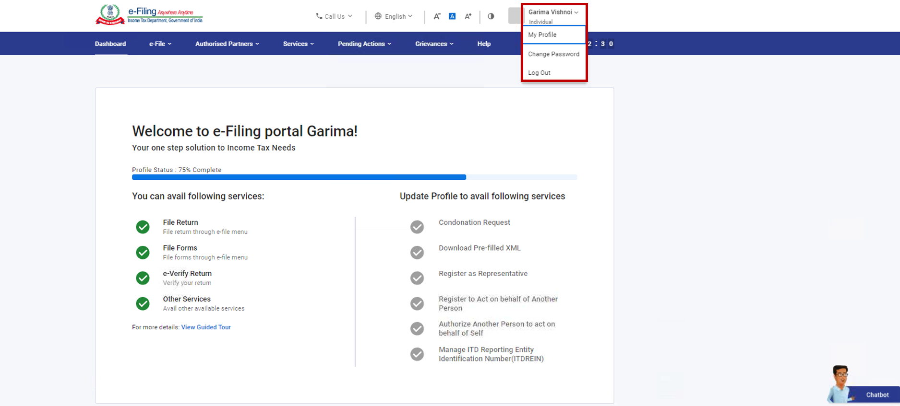900x406 pixels.
Task: Click the grey Condonation Request check icon
Action: click(x=417, y=227)
